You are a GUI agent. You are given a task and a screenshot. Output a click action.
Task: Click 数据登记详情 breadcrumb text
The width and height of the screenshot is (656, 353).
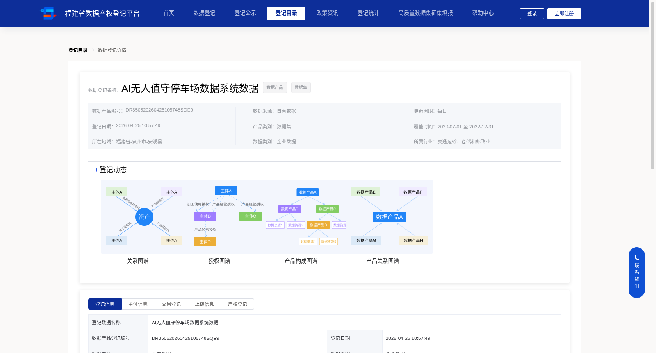(x=112, y=50)
